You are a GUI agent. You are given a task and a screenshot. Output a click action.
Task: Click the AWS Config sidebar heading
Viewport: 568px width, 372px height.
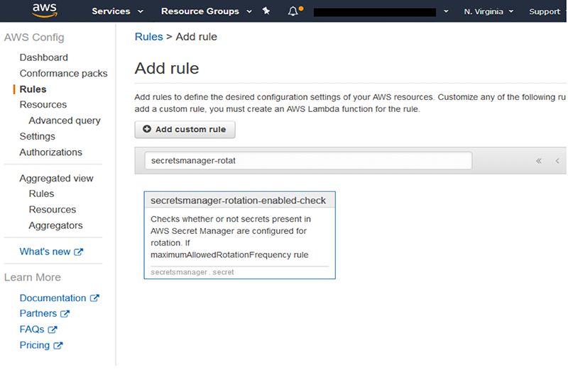(x=34, y=38)
